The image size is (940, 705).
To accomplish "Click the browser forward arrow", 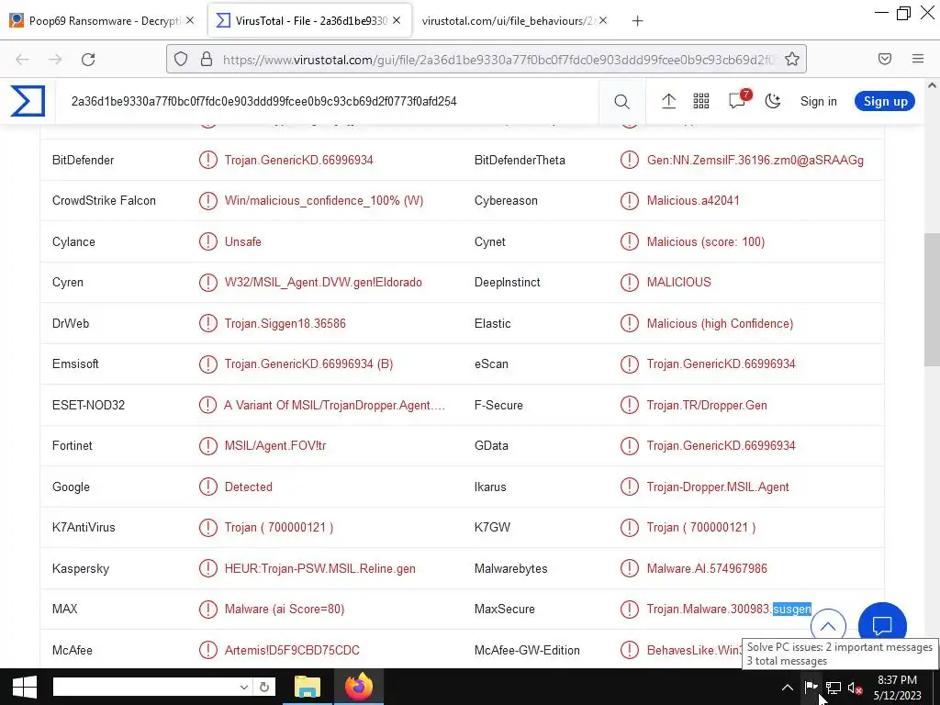I will click(x=55, y=60).
